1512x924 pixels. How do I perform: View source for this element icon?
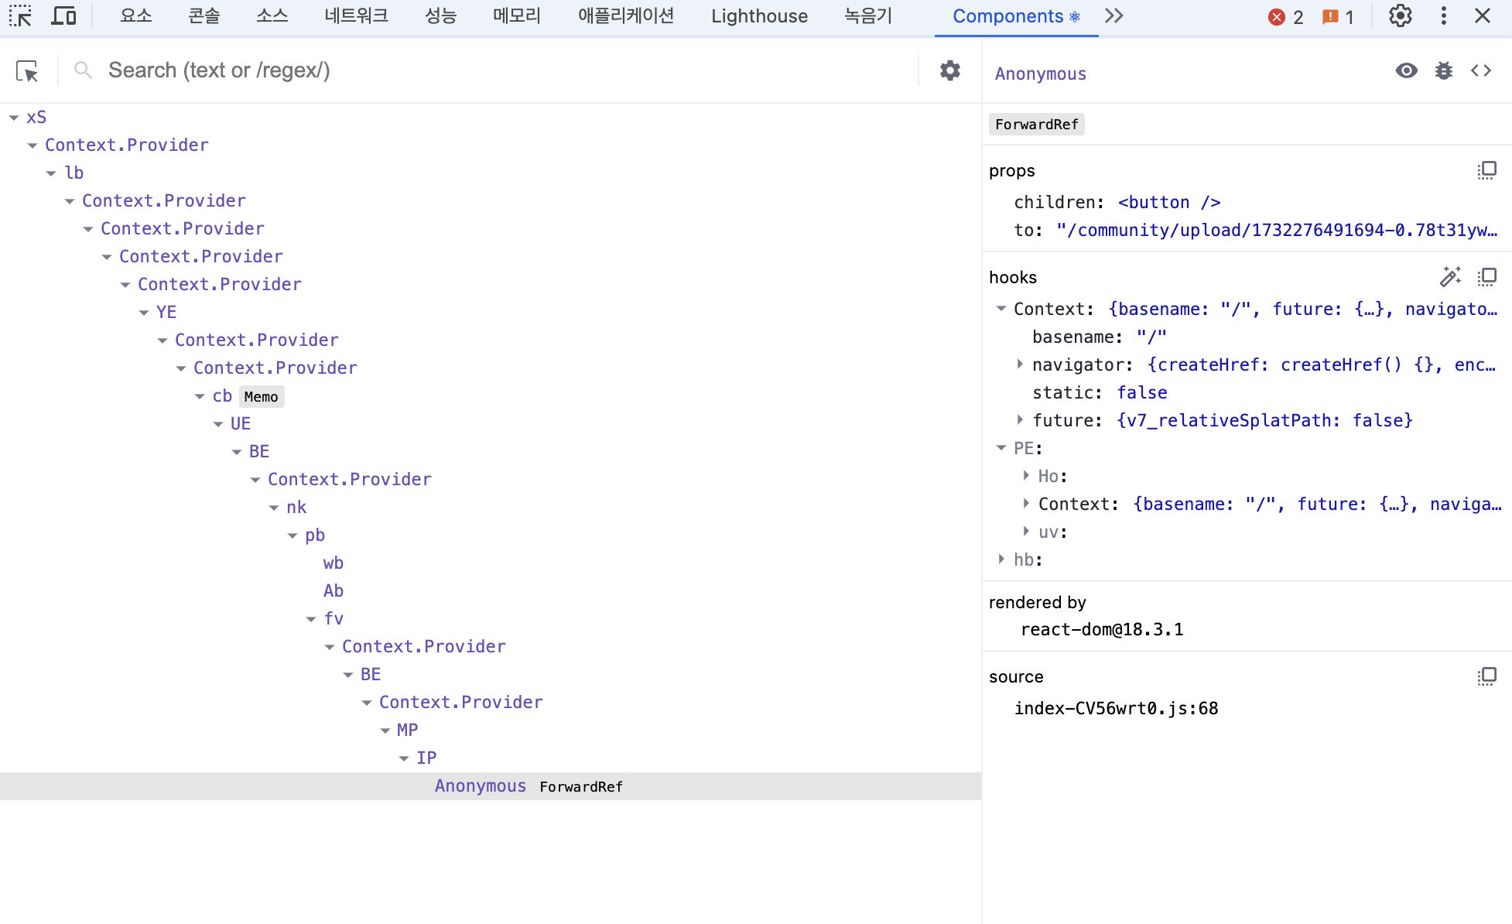point(1480,71)
